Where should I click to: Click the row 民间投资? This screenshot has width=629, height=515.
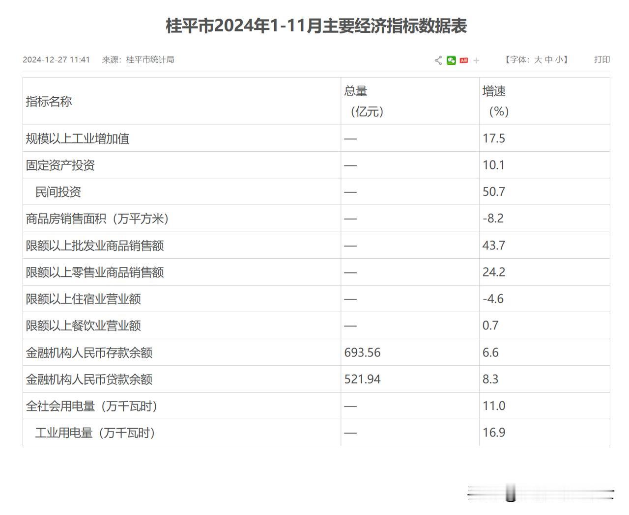tap(316, 191)
